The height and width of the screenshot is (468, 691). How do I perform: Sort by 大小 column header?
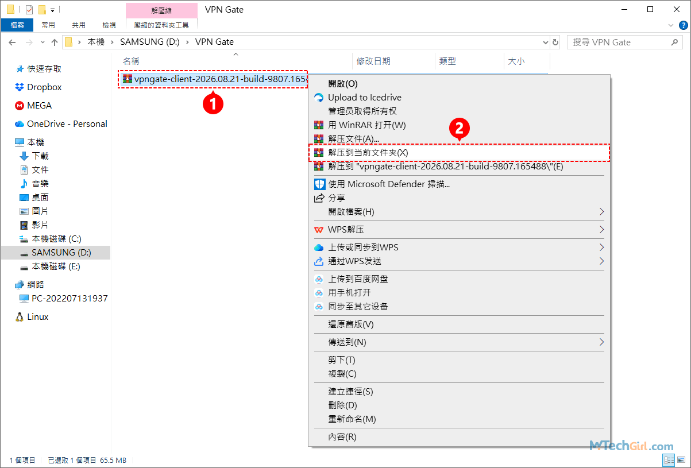(x=527, y=61)
